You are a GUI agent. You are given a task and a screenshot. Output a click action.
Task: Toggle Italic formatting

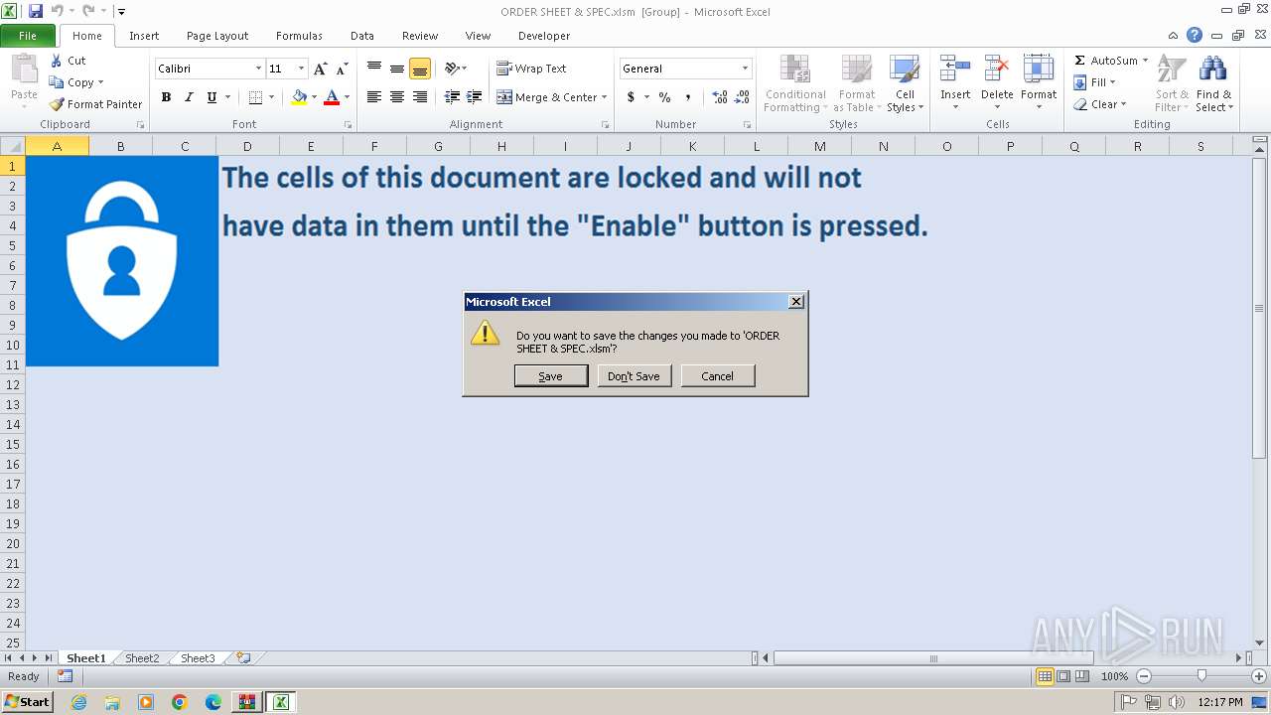point(189,97)
